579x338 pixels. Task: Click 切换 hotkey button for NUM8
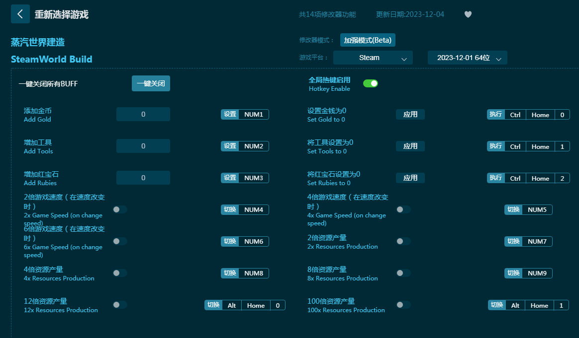[230, 273]
